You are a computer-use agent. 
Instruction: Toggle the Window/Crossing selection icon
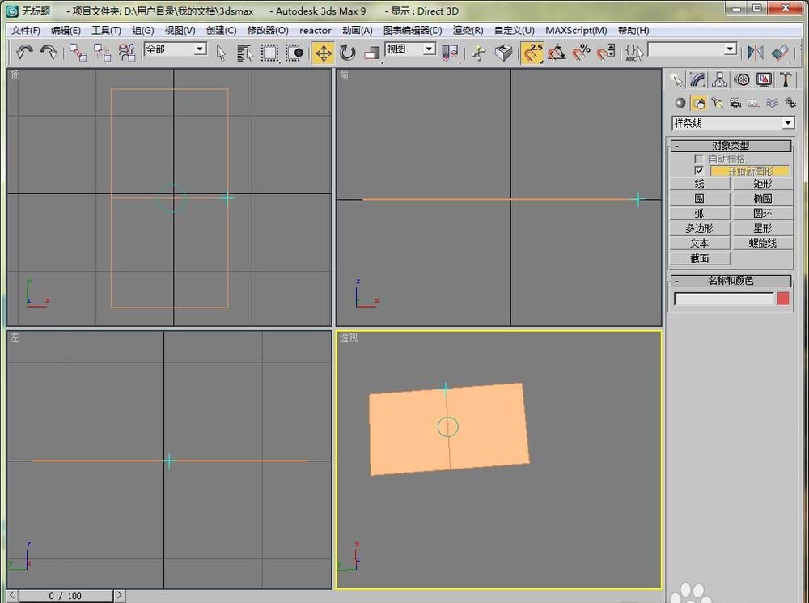tap(294, 53)
